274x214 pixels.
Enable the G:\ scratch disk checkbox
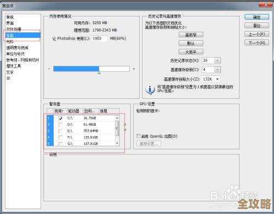pyautogui.click(x=60, y=144)
